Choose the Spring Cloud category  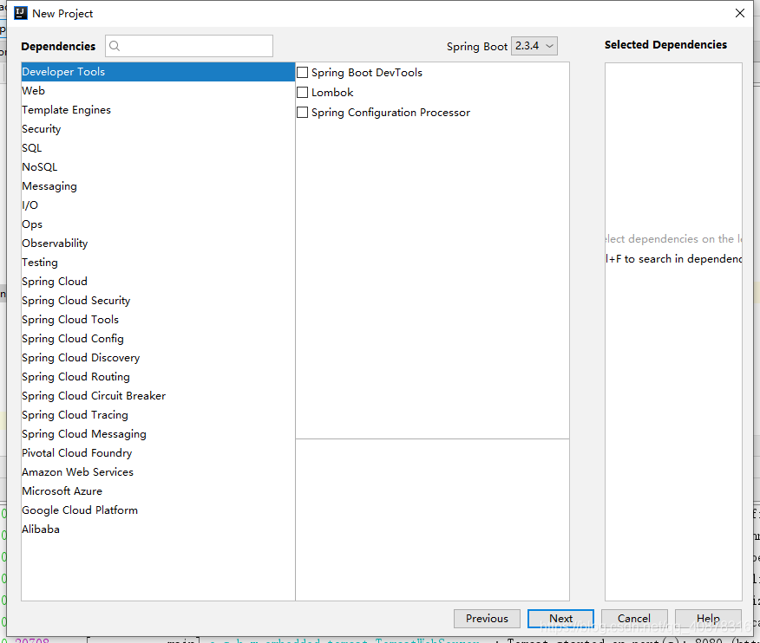(158, 282)
